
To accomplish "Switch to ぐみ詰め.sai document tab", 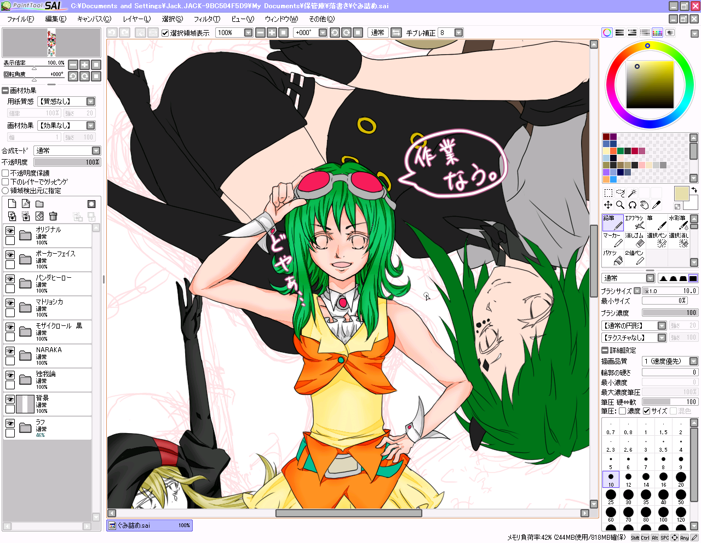I will point(150,526).
